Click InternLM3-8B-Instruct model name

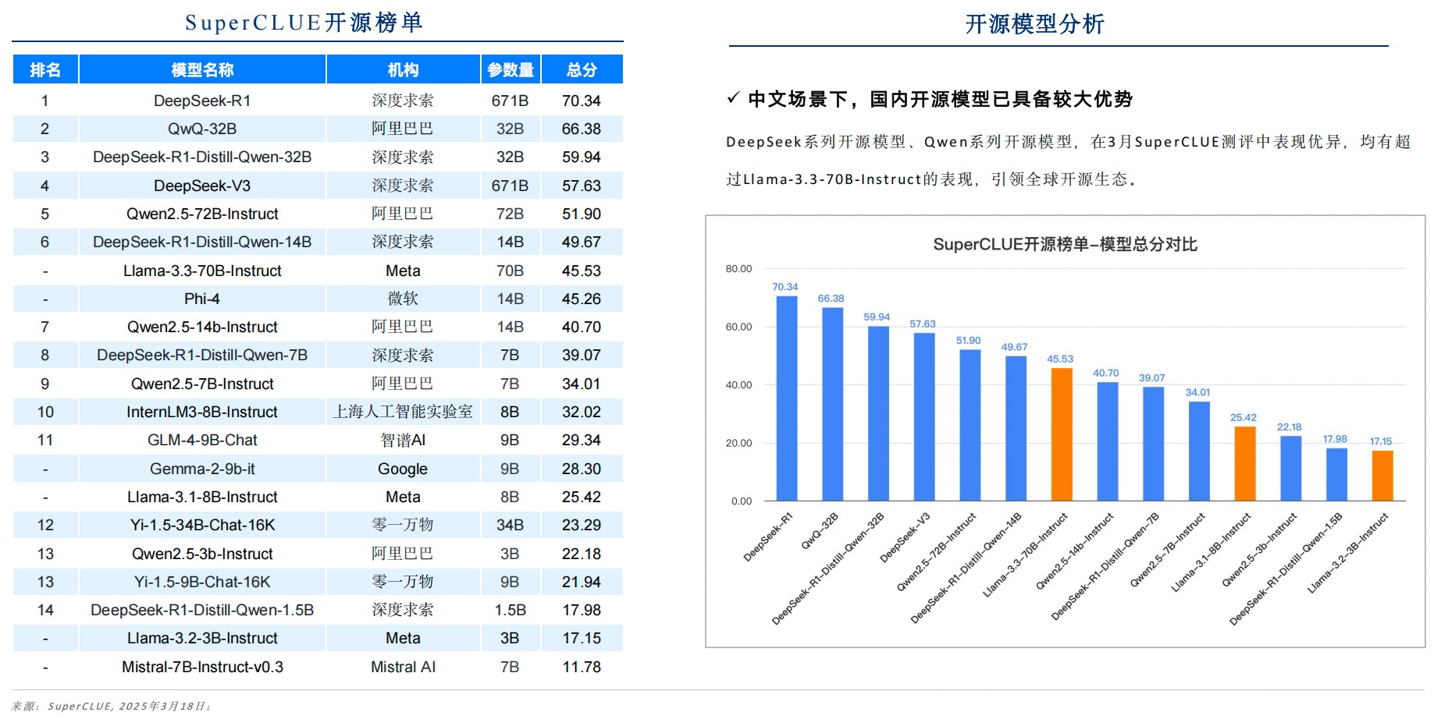(x=202, y=412)
